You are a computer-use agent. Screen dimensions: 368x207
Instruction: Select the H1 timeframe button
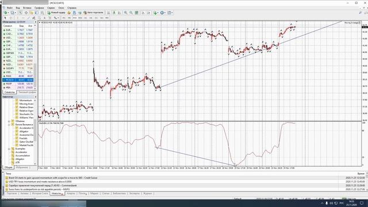tap(86, 18)
